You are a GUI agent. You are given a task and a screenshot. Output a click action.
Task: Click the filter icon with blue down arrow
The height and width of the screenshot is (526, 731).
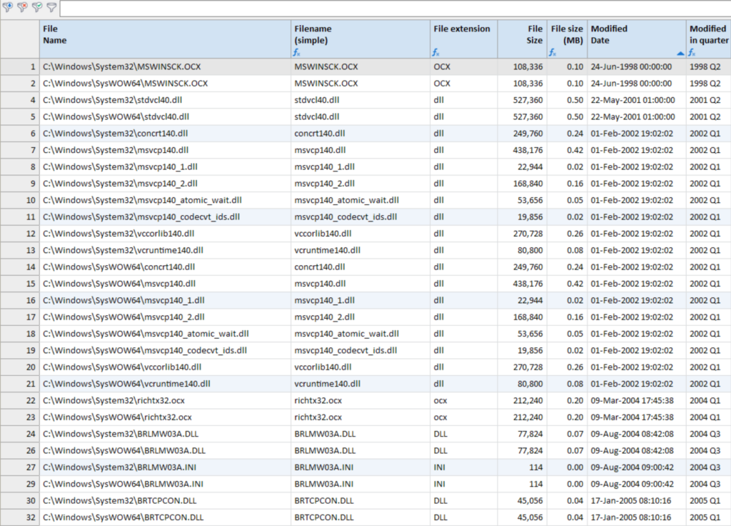point(8,8)
